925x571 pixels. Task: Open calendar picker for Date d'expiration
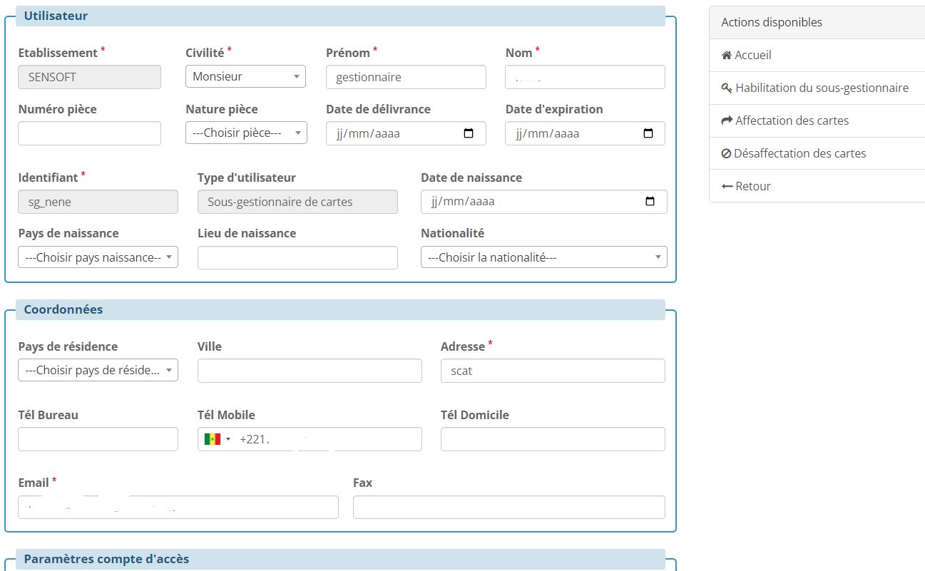[648, 133]
